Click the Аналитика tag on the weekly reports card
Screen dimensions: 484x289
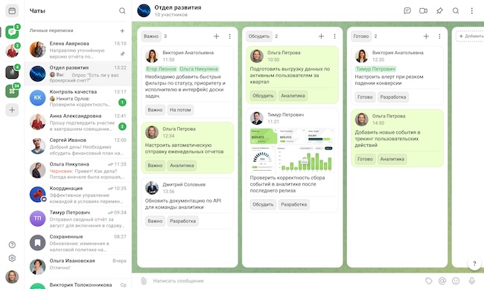[x=182, y=166]
